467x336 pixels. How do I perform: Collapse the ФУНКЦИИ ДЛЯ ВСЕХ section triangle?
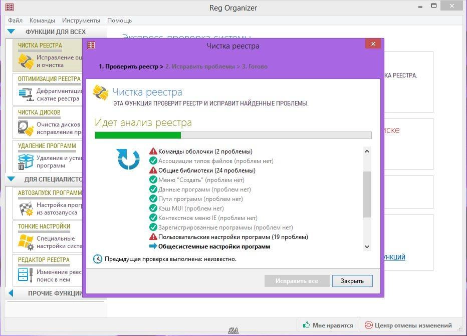click(x=11, y=31)
